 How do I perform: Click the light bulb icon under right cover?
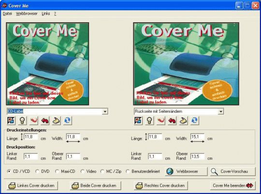tap(149, 120)
